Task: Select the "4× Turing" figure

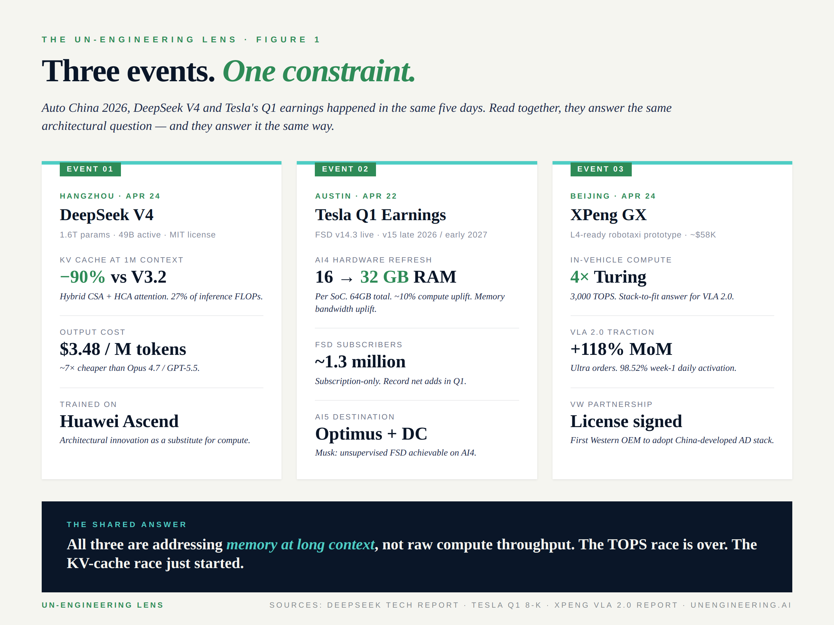Action: tap(608, 277)
